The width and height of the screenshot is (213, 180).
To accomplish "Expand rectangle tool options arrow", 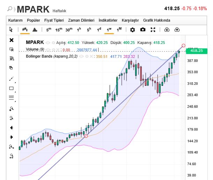I will [15, 92].
